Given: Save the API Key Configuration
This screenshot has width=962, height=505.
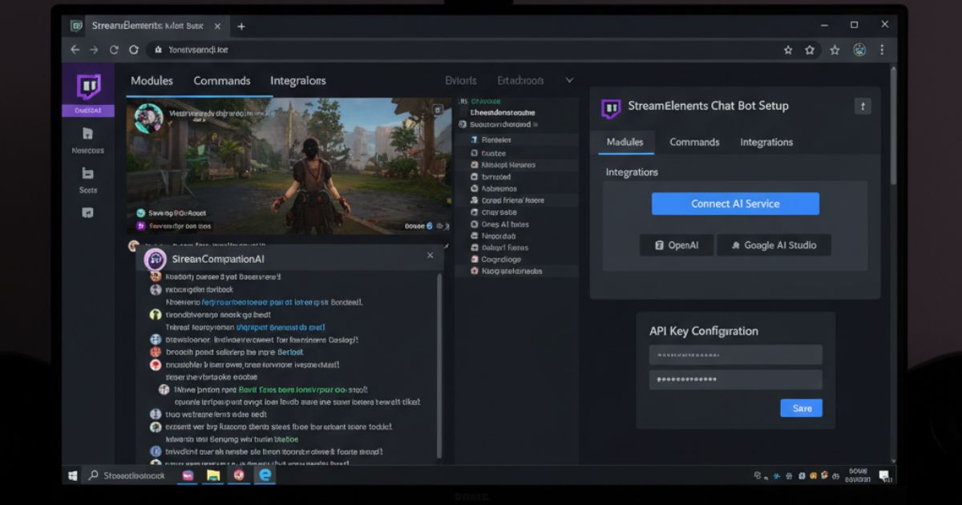Looking at the screenshot, I should pos(801,408).
